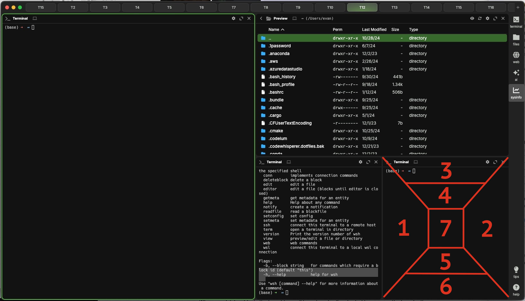Screen dimensions: 525x301
Task: Open connection selector in bottom-right Terminal header
Action: 416,162
